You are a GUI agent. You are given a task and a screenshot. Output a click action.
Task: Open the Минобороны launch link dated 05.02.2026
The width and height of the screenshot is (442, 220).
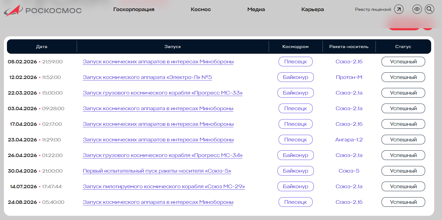tap(158, 62)
